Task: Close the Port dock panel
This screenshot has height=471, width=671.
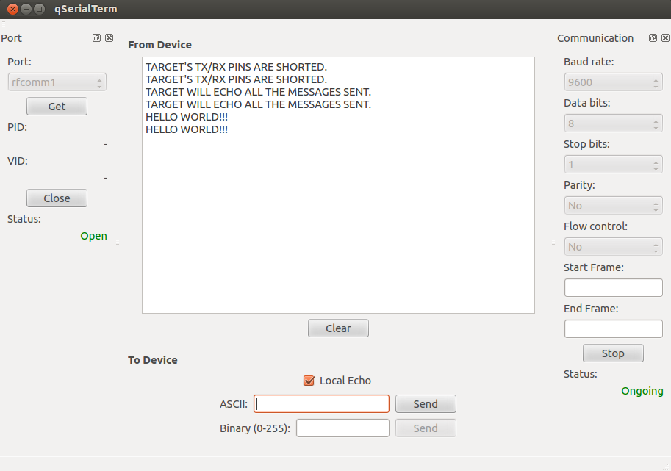Action: [x=109, y=38]
